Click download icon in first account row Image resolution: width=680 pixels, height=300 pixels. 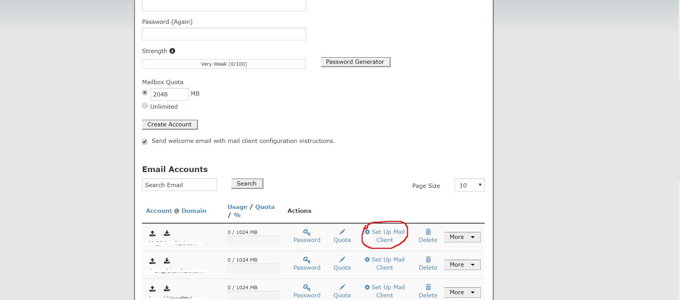[x=167, y=233]
